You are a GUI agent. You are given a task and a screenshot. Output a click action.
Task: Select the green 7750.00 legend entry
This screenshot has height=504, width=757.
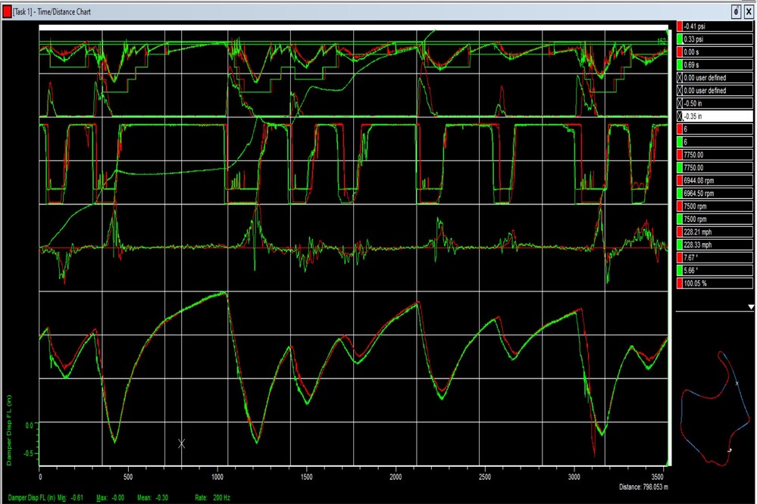coord(715,168)
